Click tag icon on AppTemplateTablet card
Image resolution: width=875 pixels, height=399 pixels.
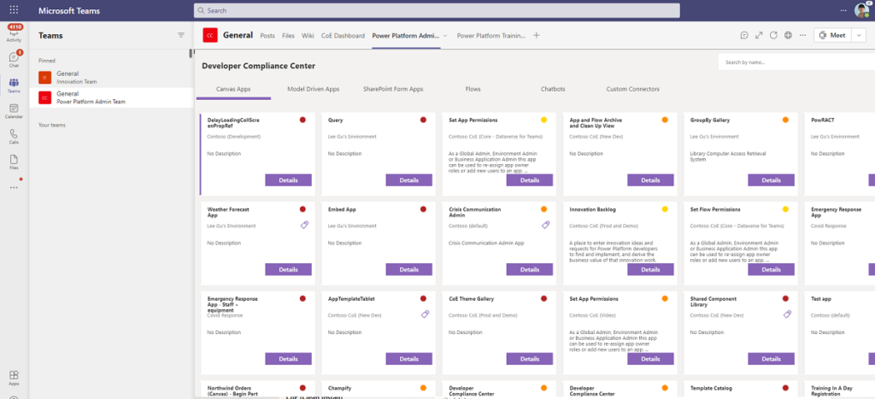click(x=426, y=314)
